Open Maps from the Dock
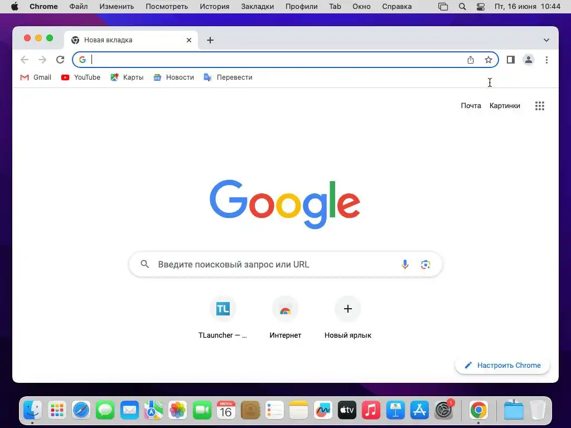Screen dimensions: 571x428 click(154, 410)
